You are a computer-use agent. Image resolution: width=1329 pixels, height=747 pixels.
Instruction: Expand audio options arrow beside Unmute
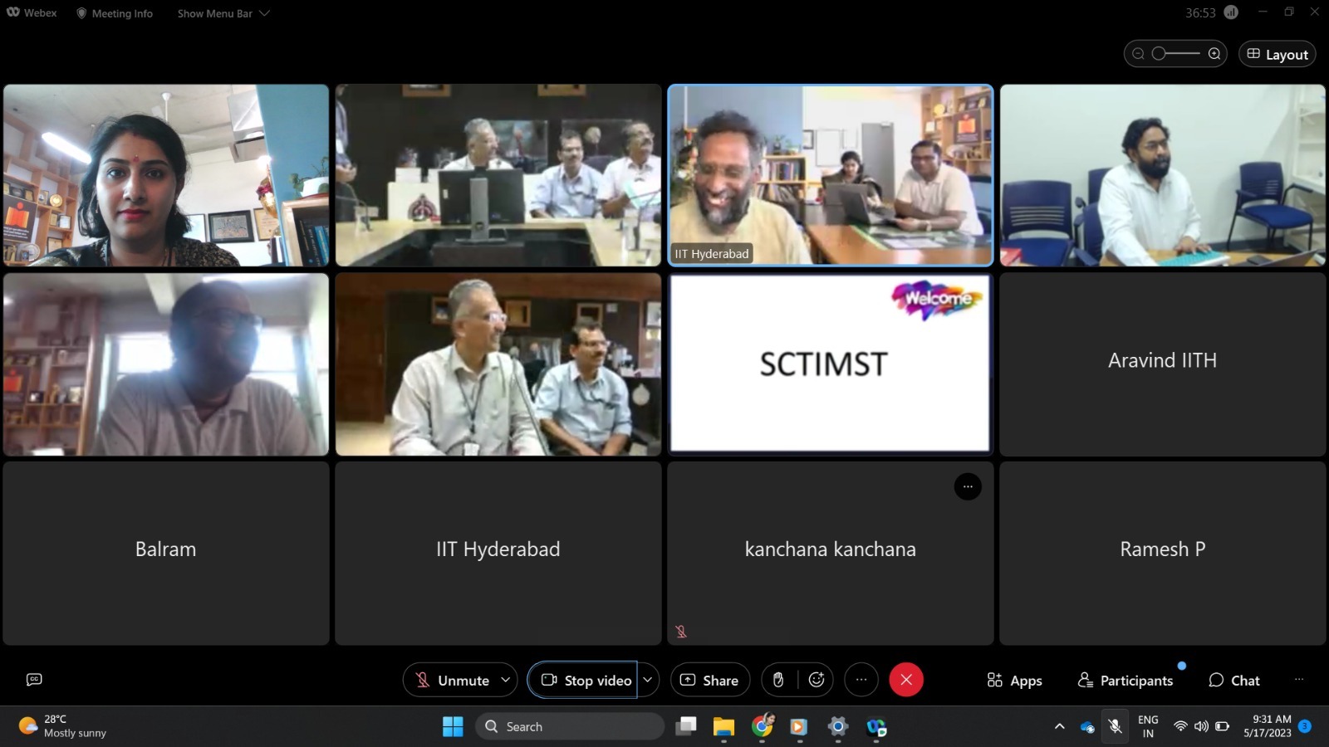tap(505, 680)
